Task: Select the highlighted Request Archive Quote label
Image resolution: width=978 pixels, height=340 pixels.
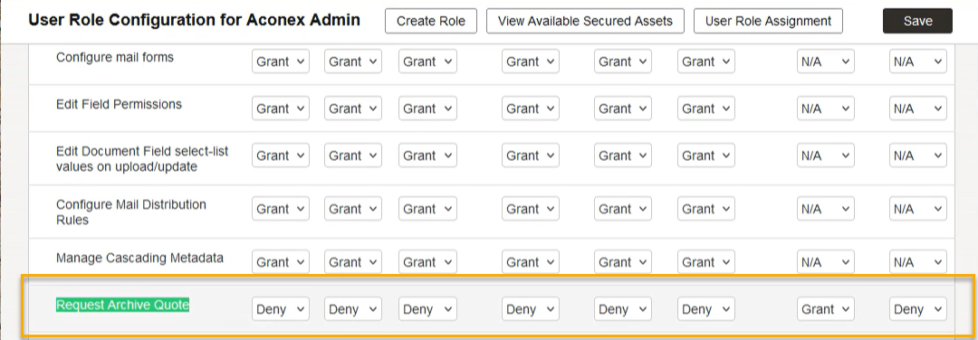Action: pos(122,305)
